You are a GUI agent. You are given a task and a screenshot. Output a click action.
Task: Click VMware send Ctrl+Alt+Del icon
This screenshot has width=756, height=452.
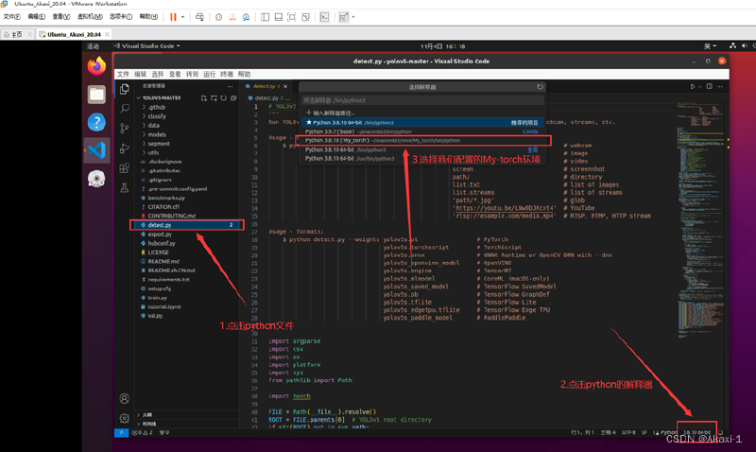coord(199,17)
